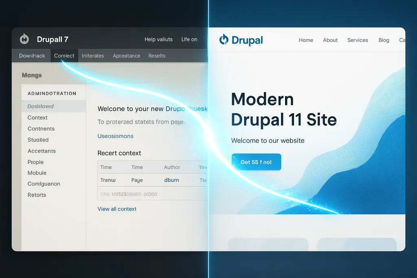Image resolution: width=417 pixels, height=278 pixels.
Task: Open the Help valiuts link
Action: 158,39
